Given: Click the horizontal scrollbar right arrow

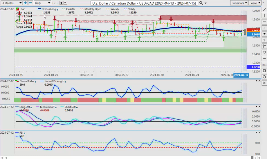Looking at the screenshot, I should tap(255, 158).
